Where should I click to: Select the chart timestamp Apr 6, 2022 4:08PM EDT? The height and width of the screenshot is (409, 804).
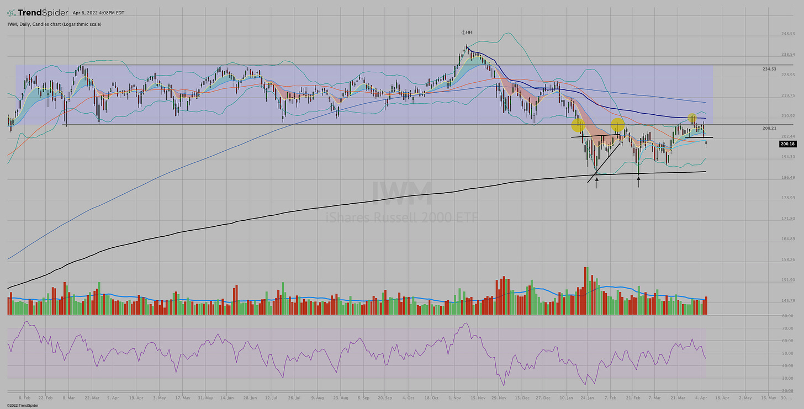(98, 13)
